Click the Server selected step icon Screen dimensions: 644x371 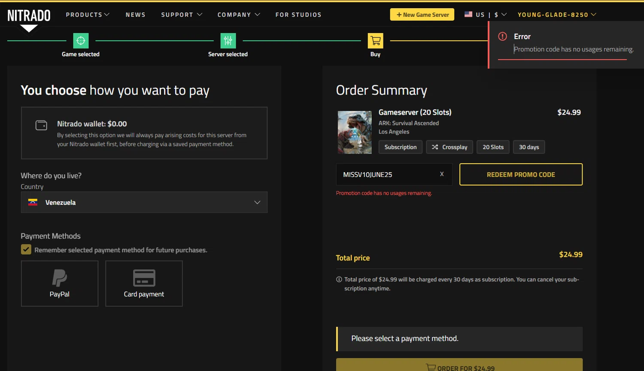228,41
